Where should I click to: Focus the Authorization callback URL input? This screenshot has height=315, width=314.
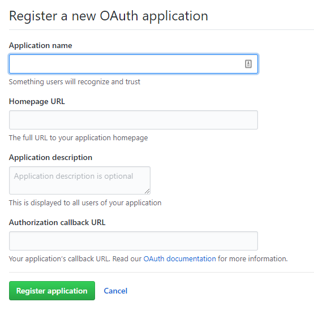134,241
